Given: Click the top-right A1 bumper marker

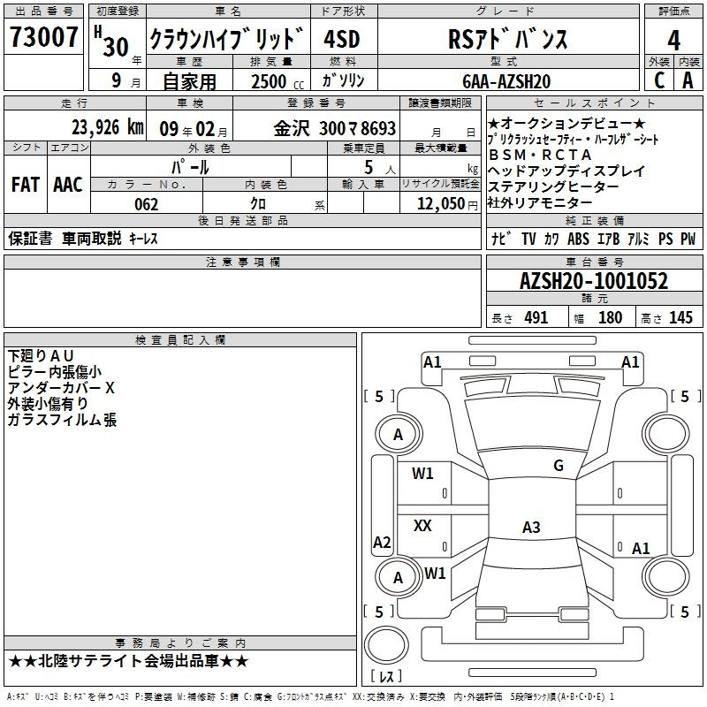Looking at the screenshot, I should click(x=630, y=361).
